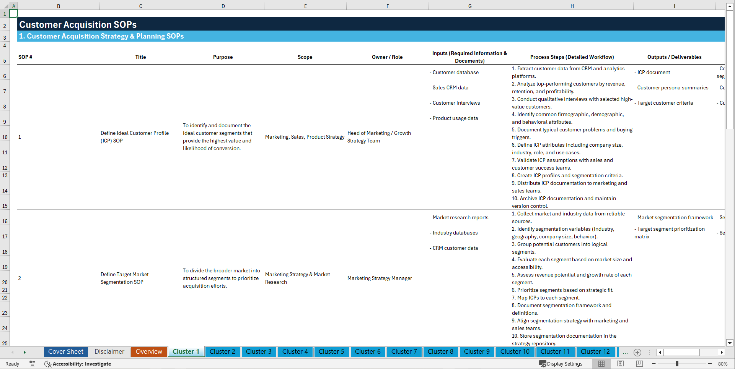
Task: Switch to the Cluster 5 sheet tab
Action: (x=331, y=352)
